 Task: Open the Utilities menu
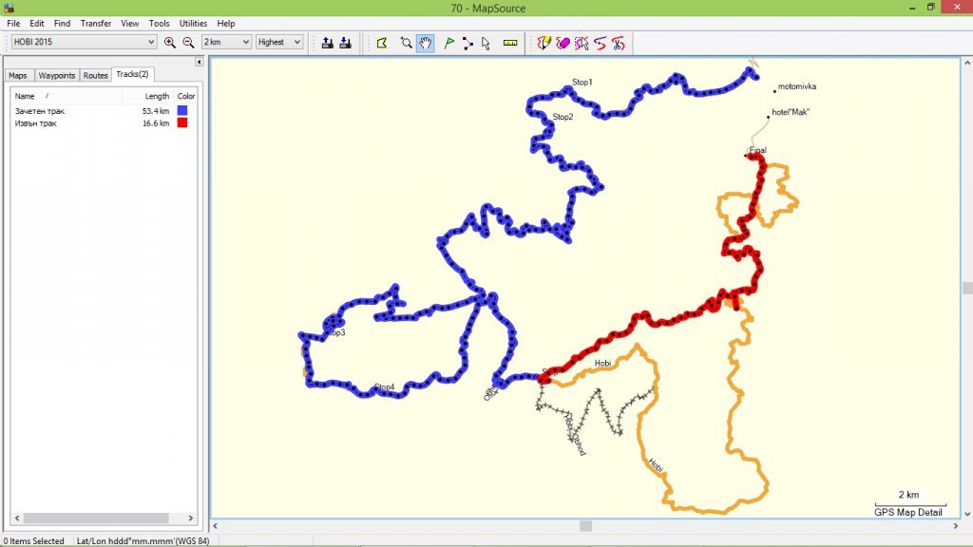pyautogui.click(x=193, y=23)
